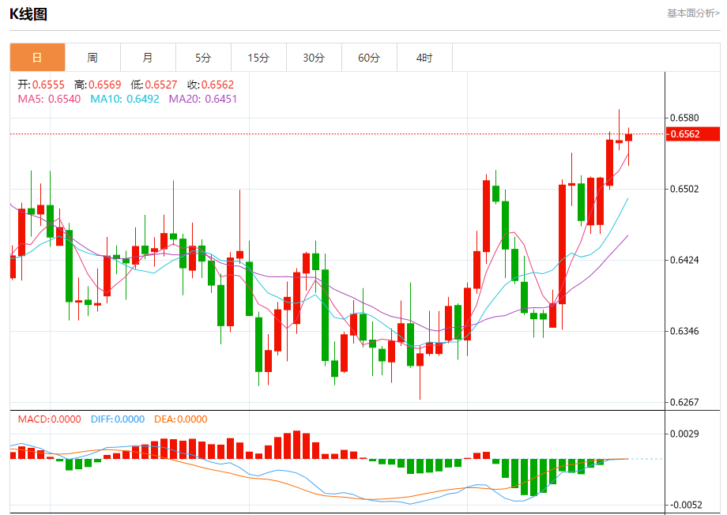Click the MACD:0.0000 indicator label
The image size is (727, 515).
click(49, 419)
